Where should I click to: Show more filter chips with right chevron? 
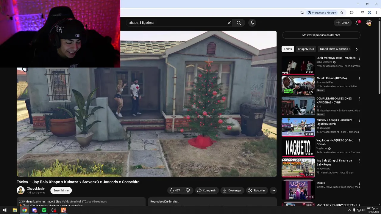click(357, 49)
